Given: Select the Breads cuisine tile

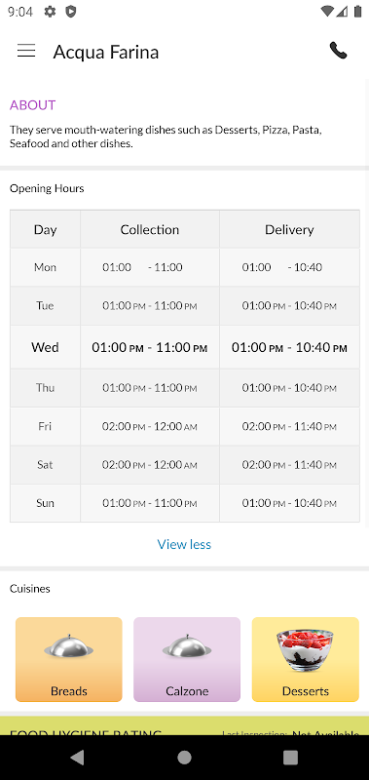Looking at the screenshot, I should pos(69,660).
